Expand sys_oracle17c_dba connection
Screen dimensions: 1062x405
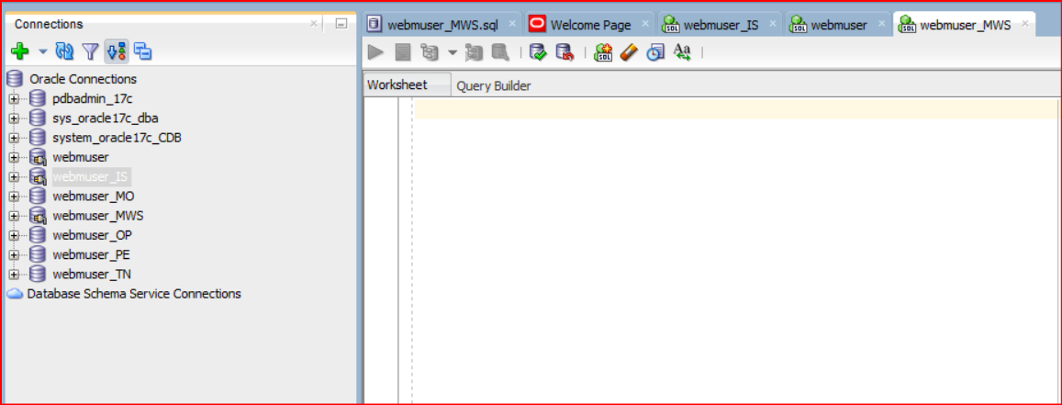14,118
